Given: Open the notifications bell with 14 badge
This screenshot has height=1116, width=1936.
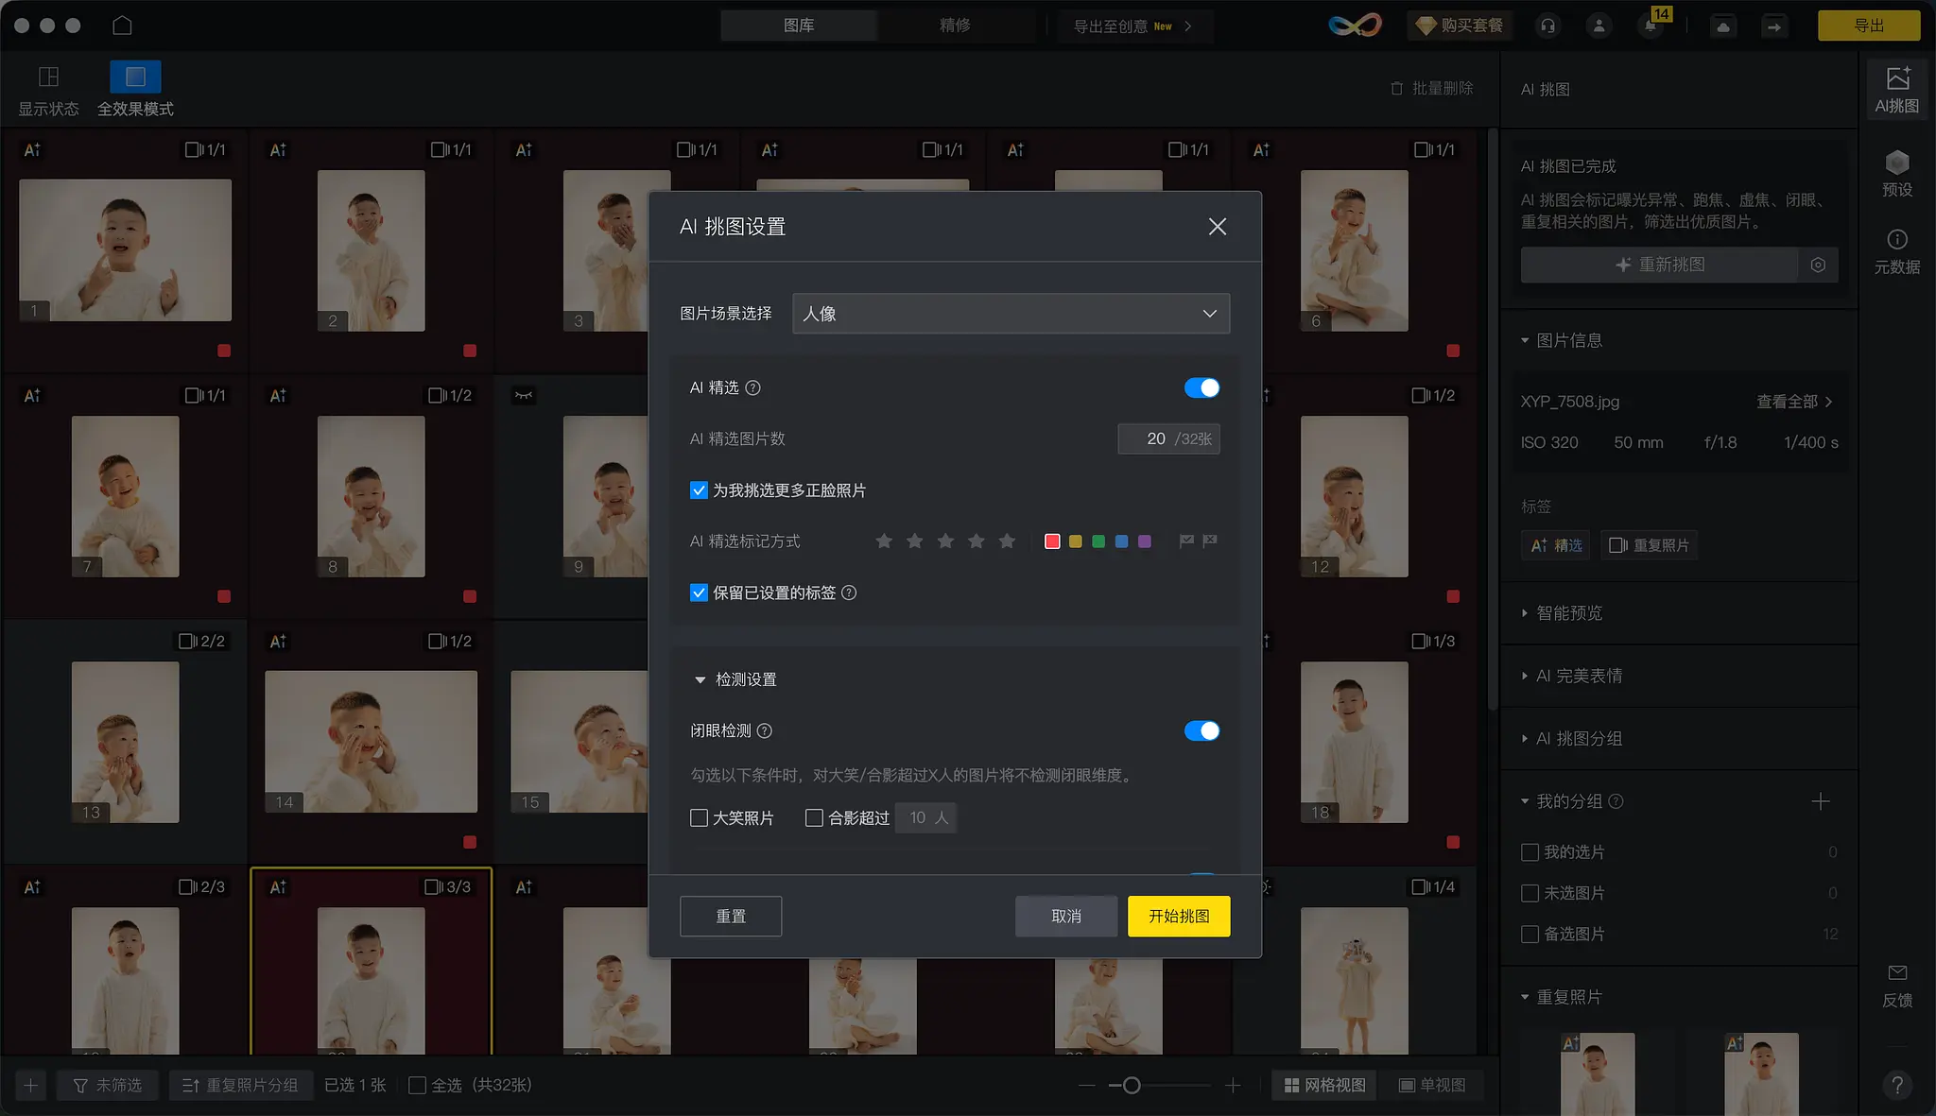Looking at the screenshot, I should point(1650,26).
